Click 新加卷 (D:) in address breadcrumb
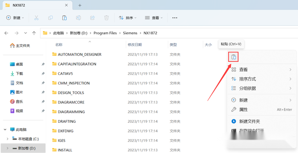 pos(78,33)
